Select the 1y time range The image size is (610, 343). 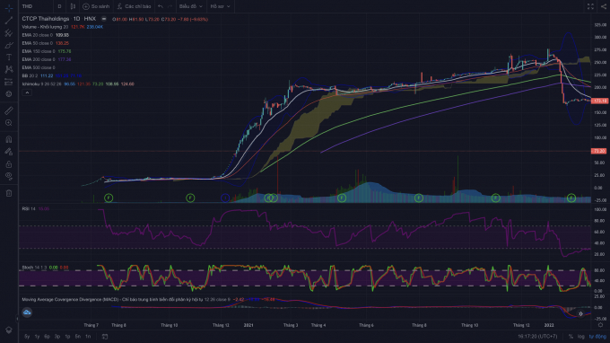pos(37,337)
